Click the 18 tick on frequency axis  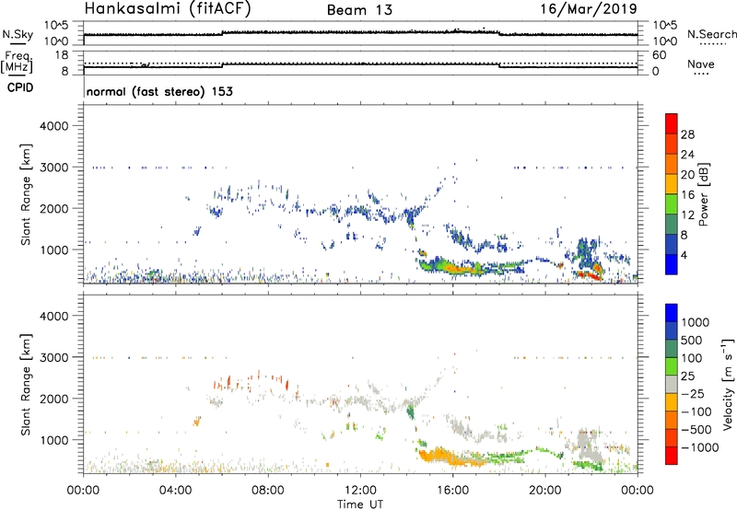click(62, 55)
